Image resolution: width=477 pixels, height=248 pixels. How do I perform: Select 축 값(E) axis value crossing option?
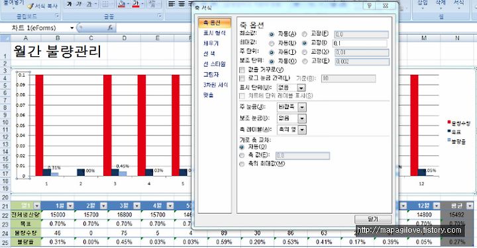tap(242, 155)
